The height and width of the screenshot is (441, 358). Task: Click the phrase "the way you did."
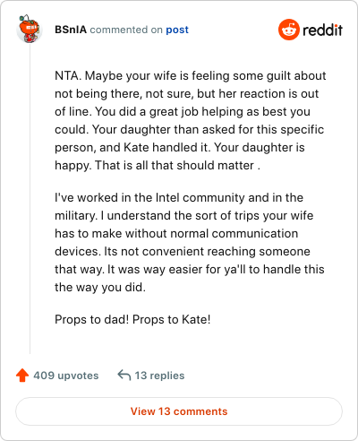pos(100,287)
